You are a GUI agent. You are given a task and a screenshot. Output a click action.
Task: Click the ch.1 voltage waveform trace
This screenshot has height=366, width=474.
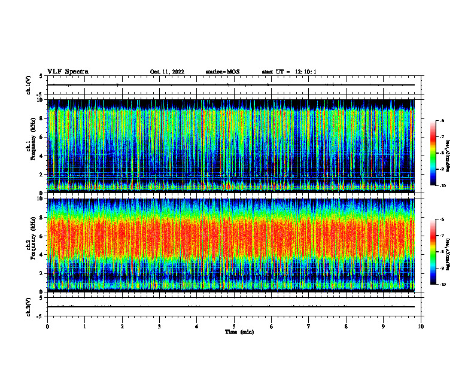pos(231,85)
